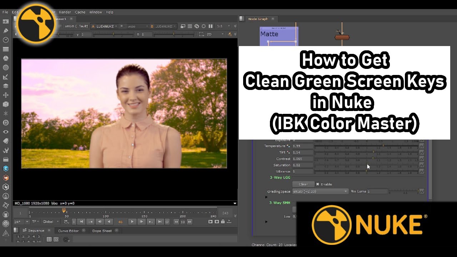
Task: Open the Deep nodes D icon
Action: [6, 123]
